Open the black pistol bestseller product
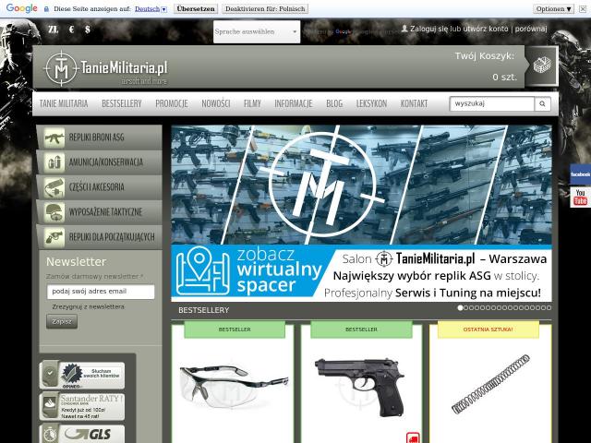This screenshot has height=443, width=591. click(359, 387)
